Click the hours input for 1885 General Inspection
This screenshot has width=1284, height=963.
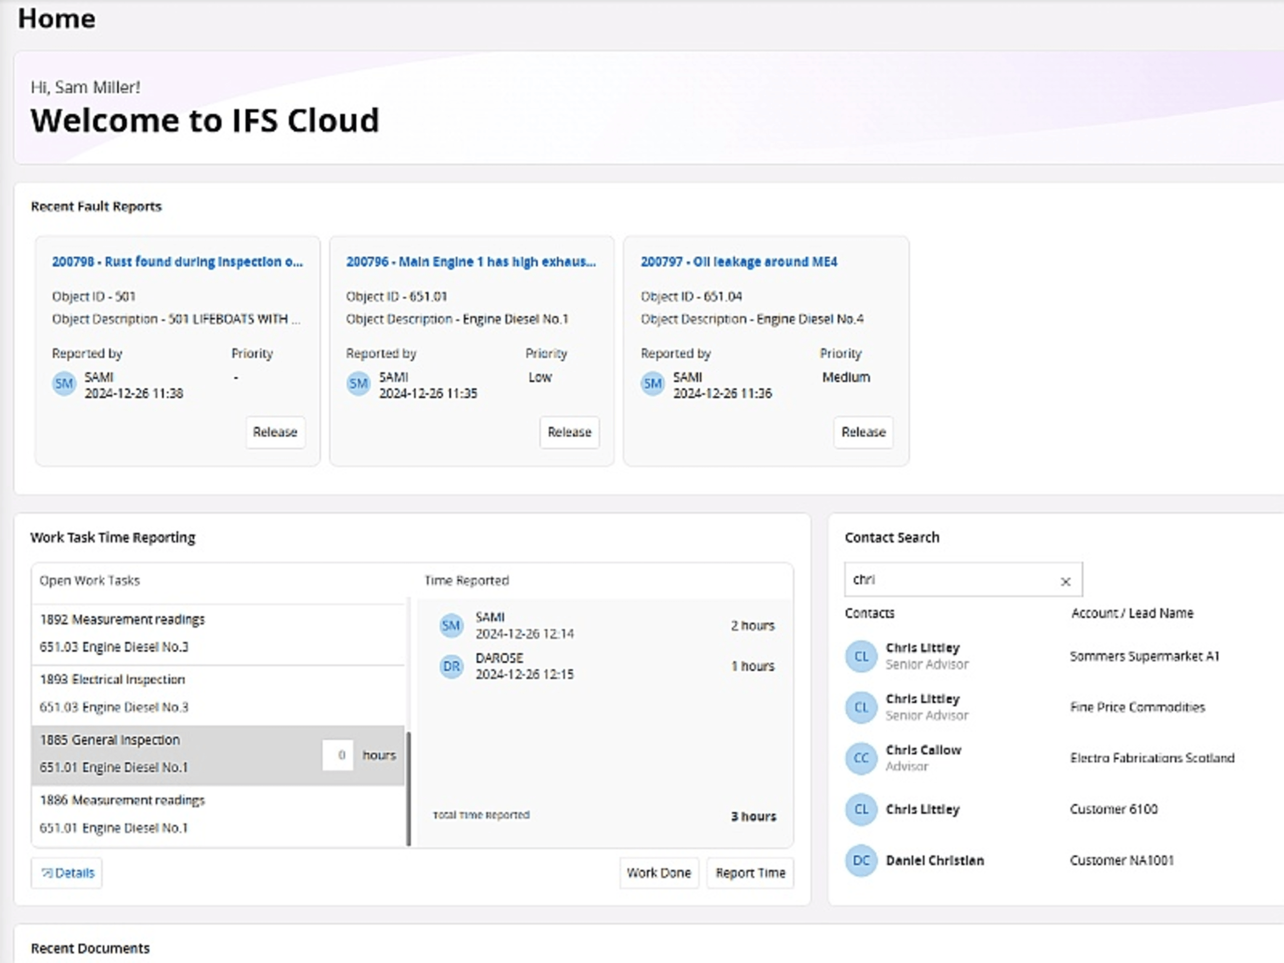coord(338,755)
